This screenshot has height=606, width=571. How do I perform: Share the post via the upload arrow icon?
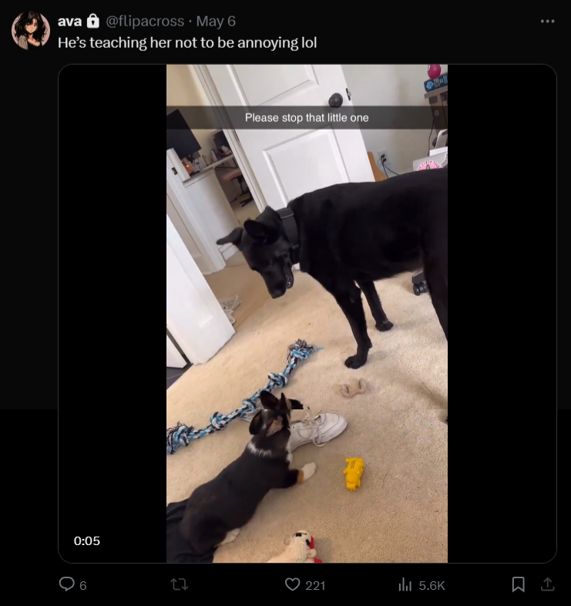[x=547, y=584]
